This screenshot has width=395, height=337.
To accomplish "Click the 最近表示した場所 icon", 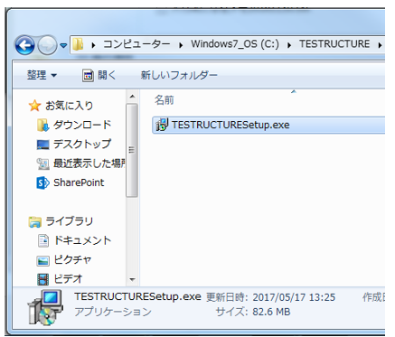I will (42, 164).
